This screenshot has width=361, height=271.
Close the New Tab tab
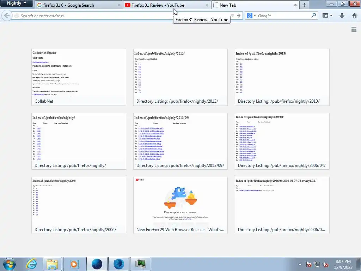coord(295,5)
